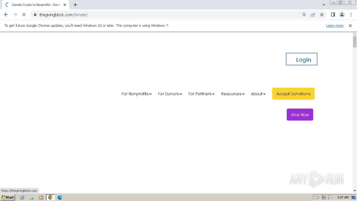Open the Chrome three-dot menu
Image resolution: width=357 pixels, height=201 pixels.
click(351, 15)
